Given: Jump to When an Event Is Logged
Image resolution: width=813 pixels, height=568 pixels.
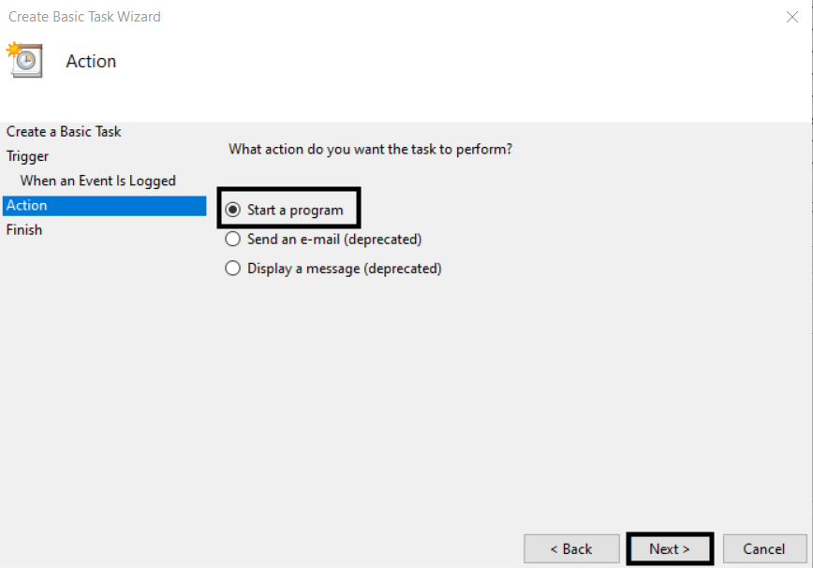Looking at the screenshot, I should click(x=98, y=181).
